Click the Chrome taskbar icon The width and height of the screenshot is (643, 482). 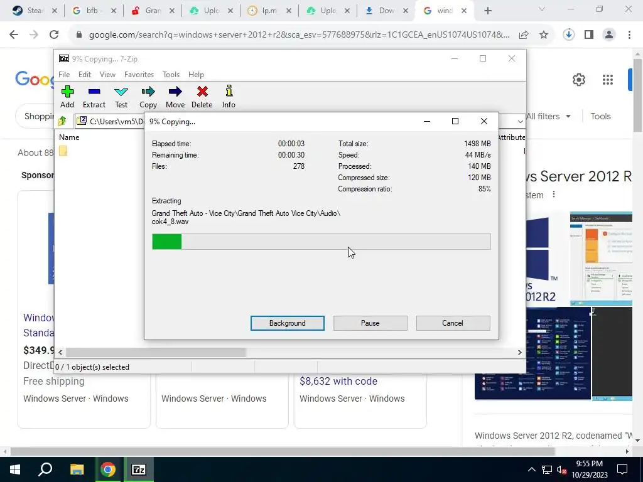coord(108,469)
